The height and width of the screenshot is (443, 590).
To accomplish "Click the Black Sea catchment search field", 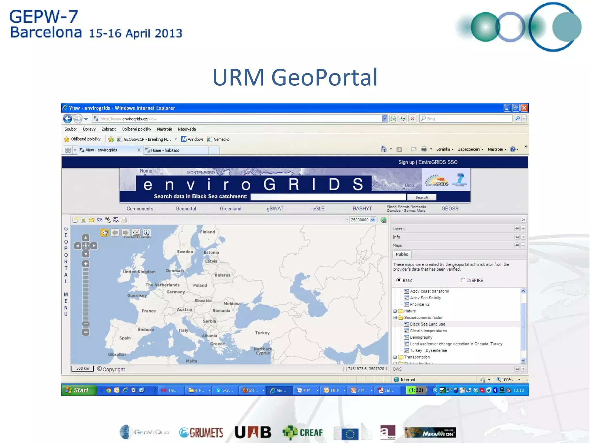I will [328, 197].
